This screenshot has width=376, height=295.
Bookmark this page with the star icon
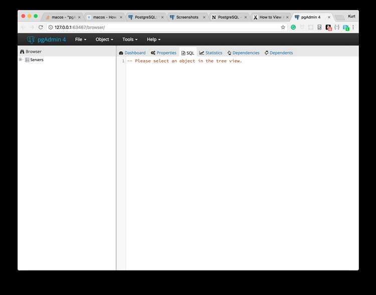[x=283, y=27]
